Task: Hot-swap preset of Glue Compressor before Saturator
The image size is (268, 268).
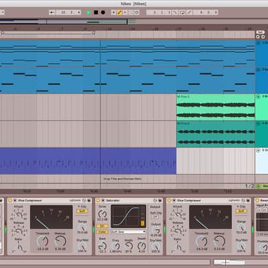Action: [x=84, y=200]
